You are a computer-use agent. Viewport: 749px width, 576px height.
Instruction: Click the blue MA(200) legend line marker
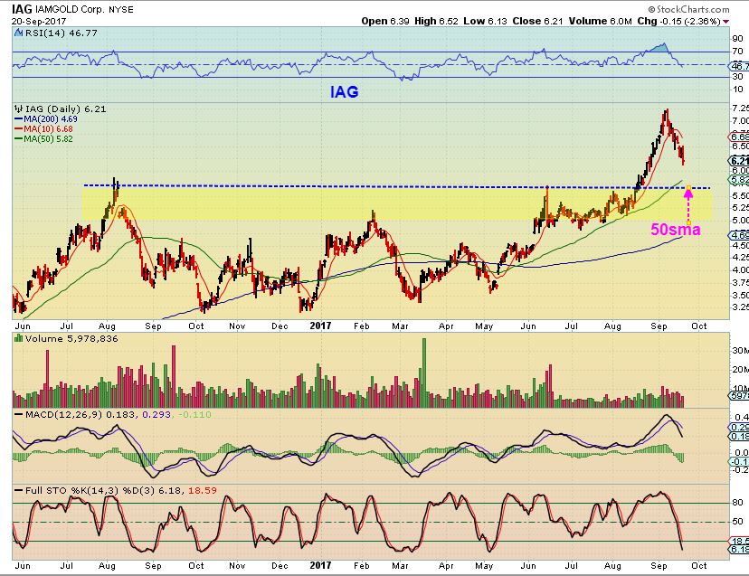[19, 119]
